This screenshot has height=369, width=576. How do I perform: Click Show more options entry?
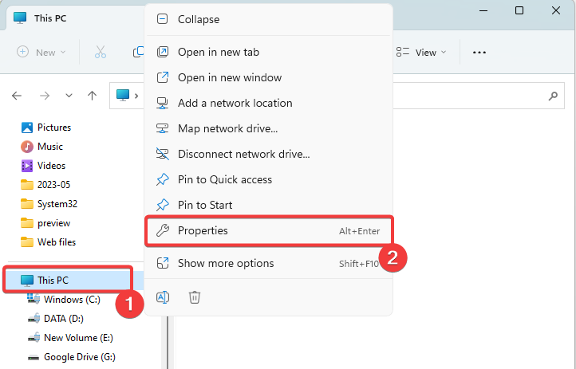tap(269, 263)
